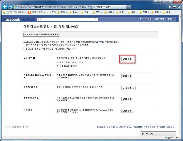
Task: Click the zoom magnifier icon in status bar
Action: point(166,138)
